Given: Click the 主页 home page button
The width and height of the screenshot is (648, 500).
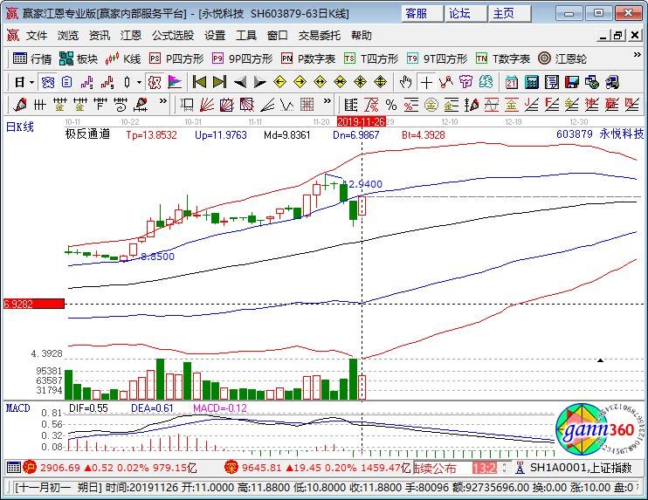Looking at the screenshot, I should 509,14.
